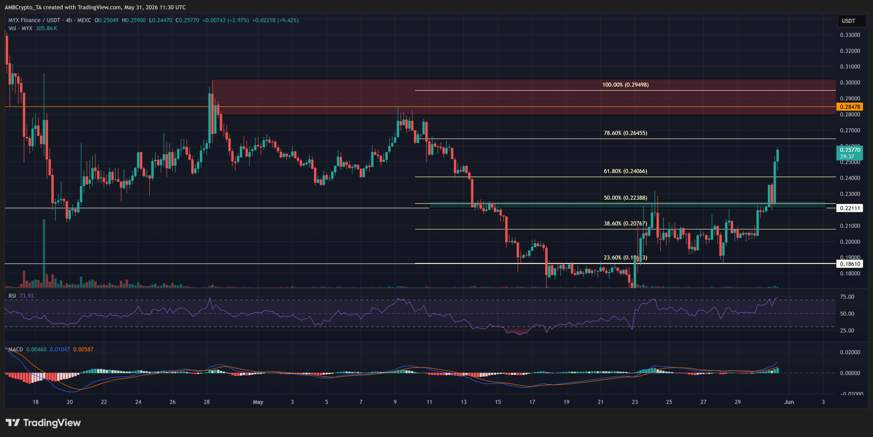Click the green demand zone rectangle
Screen dimensions: 873x437
point(627,205)
